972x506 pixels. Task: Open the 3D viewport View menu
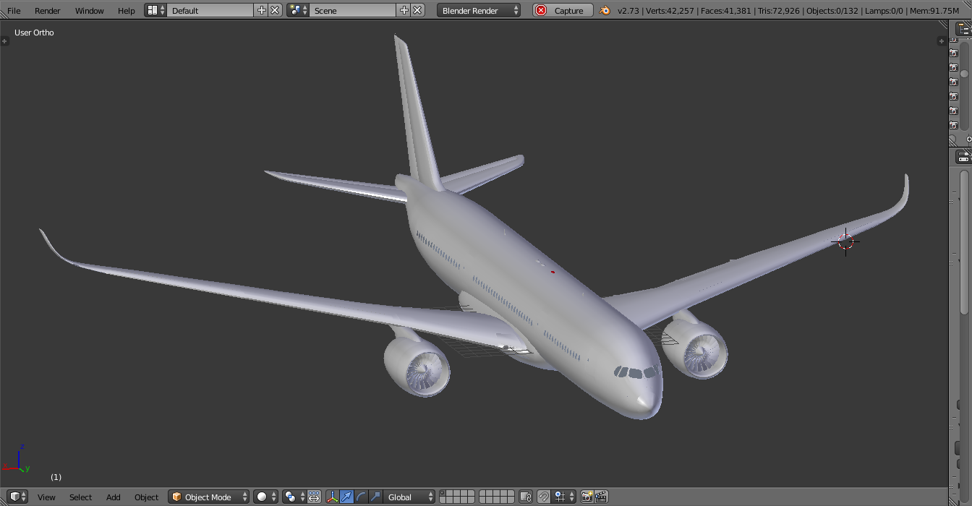[46, 497]
